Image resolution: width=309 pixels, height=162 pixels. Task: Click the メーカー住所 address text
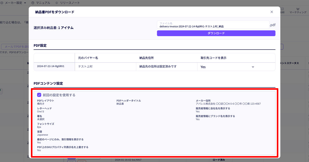pos(228,104)
